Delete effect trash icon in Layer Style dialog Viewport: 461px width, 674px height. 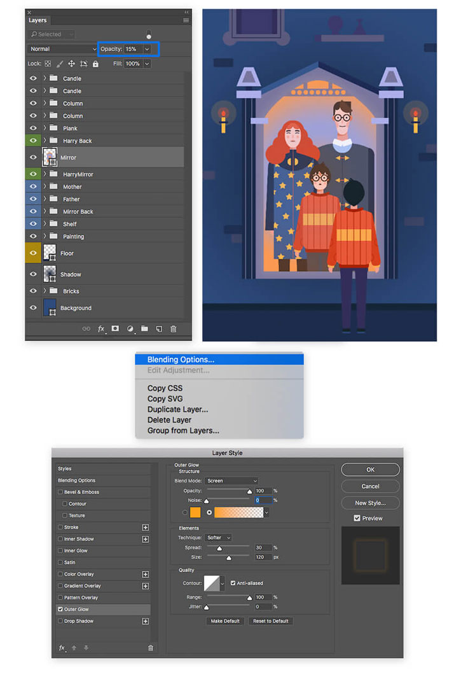click(x=150, y=648)
